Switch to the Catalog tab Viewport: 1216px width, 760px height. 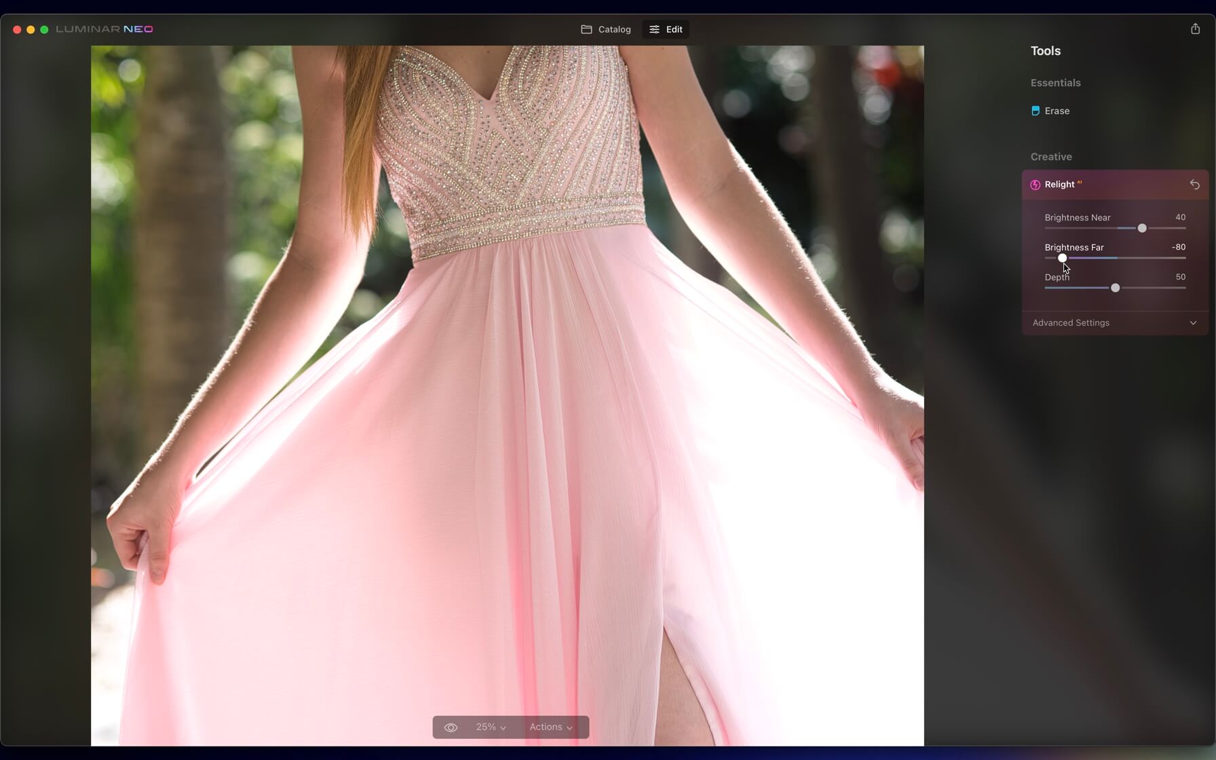click(606, 29)
